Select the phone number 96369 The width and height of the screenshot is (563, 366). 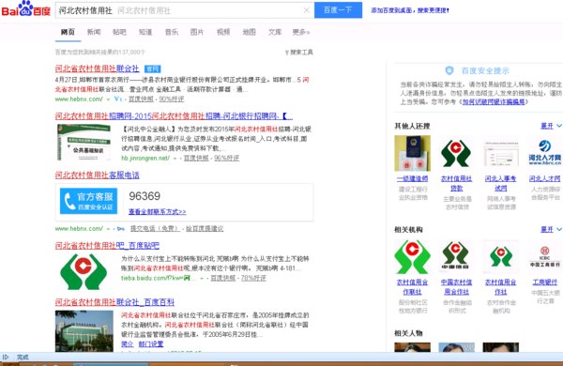[x=145, y=196]
